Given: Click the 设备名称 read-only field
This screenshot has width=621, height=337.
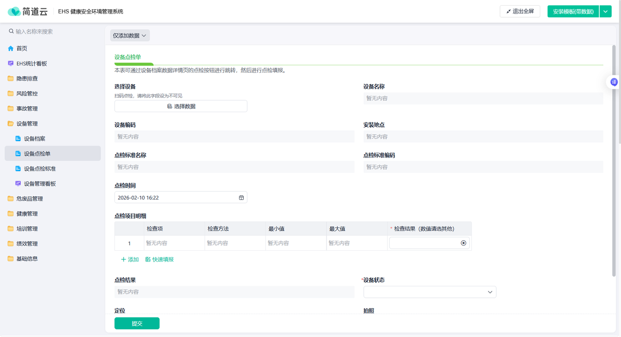Looking at the screenshot, I should pyautogui.click(x=483, y=98).
